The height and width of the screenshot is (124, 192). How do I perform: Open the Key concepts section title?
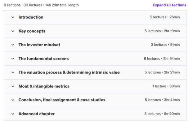[32, 31]
